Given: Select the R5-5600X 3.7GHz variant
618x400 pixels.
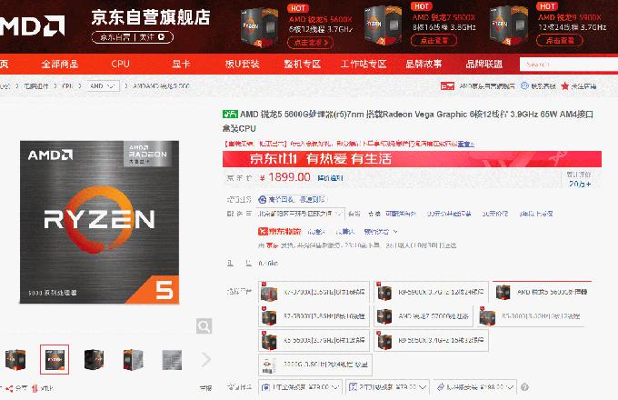Looking at the screenshot, I should pos(314,340).
